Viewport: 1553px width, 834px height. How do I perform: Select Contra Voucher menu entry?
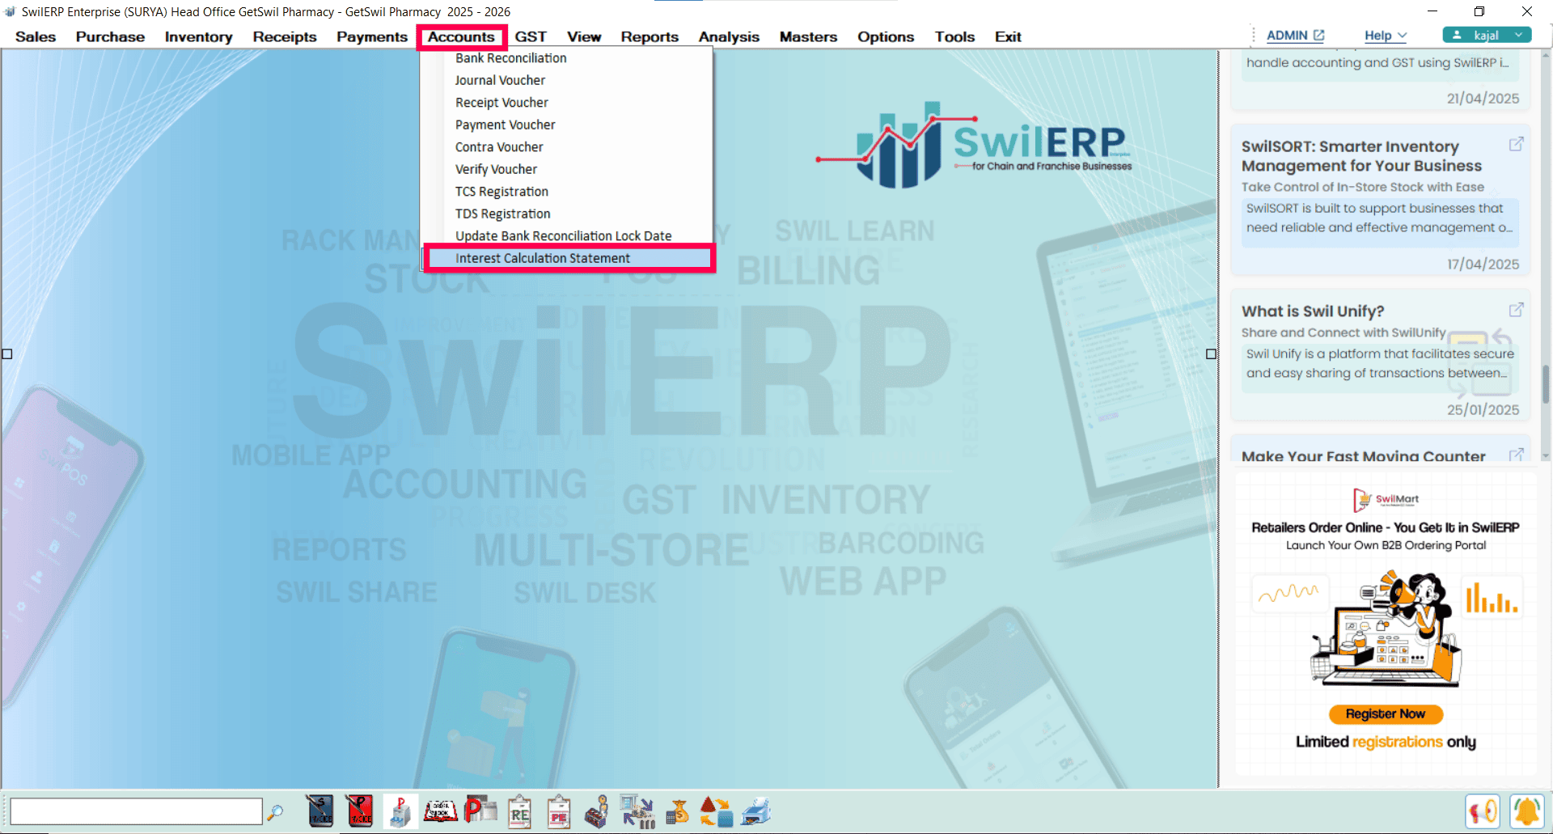click(x=566, y=147)
